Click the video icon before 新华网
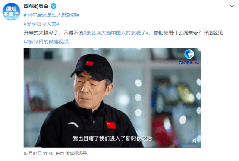The height and width of the screenshot is (161, 239). 26,41
